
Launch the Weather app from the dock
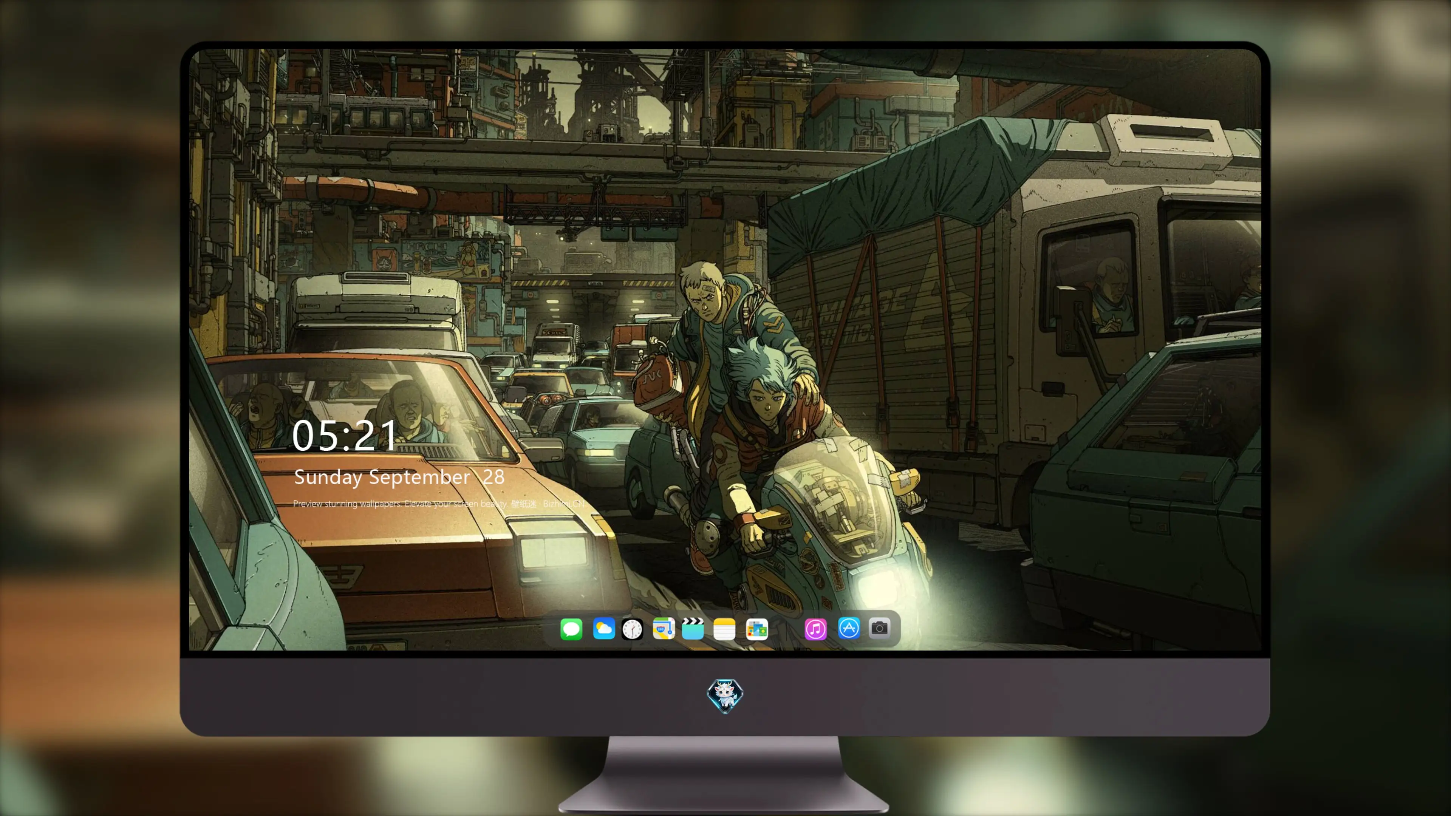tap(603, 629)
